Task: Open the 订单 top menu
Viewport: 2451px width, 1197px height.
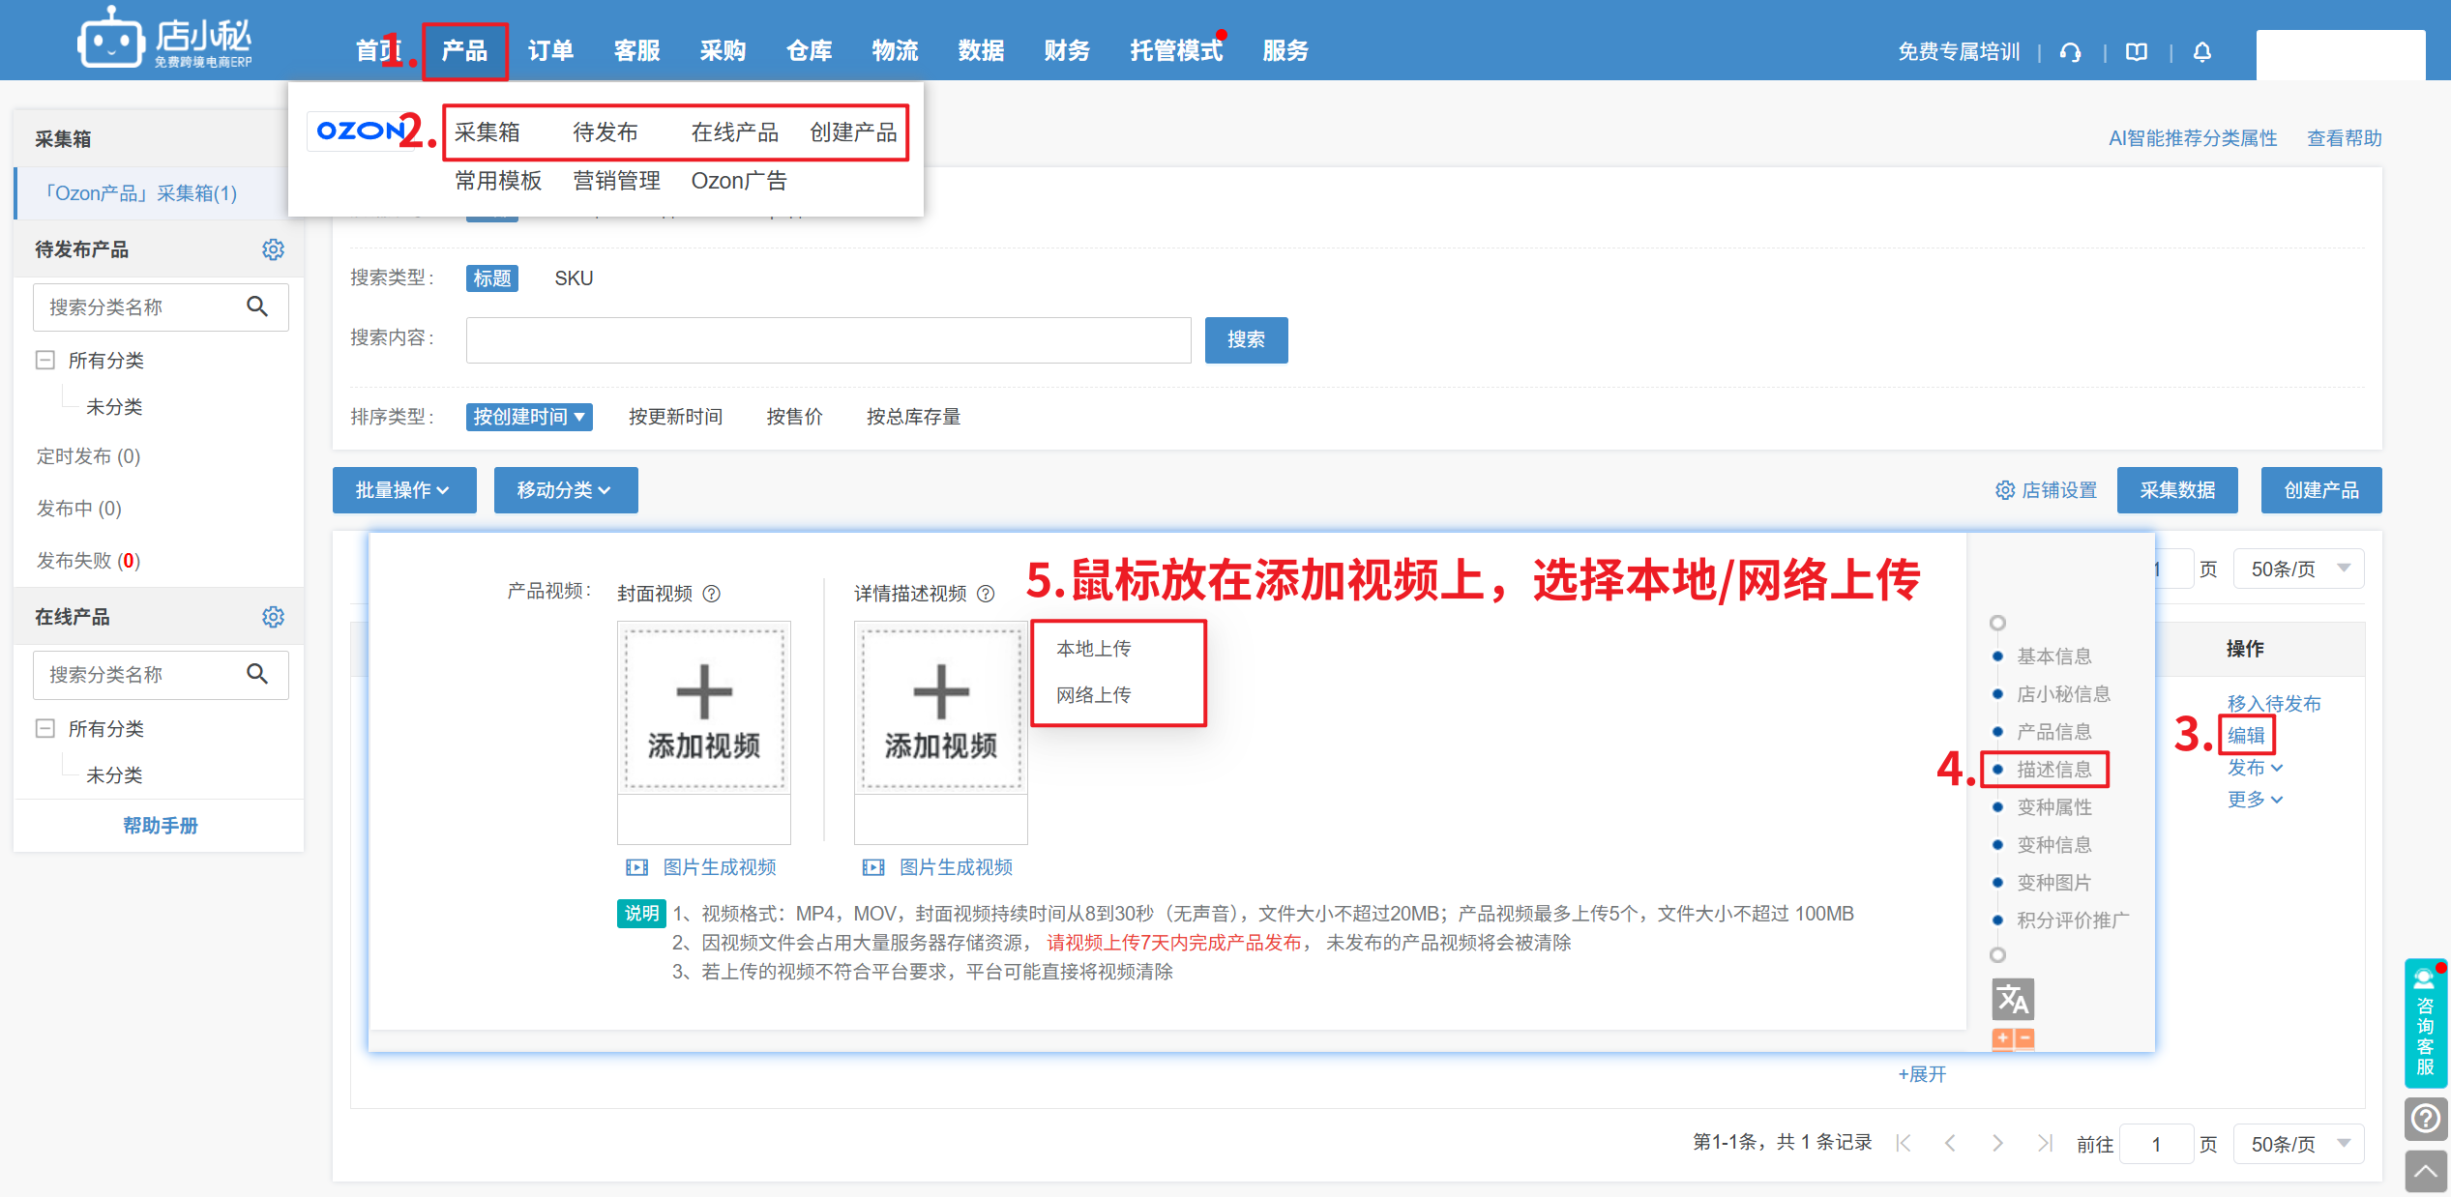Action: (x=550, y=50)
